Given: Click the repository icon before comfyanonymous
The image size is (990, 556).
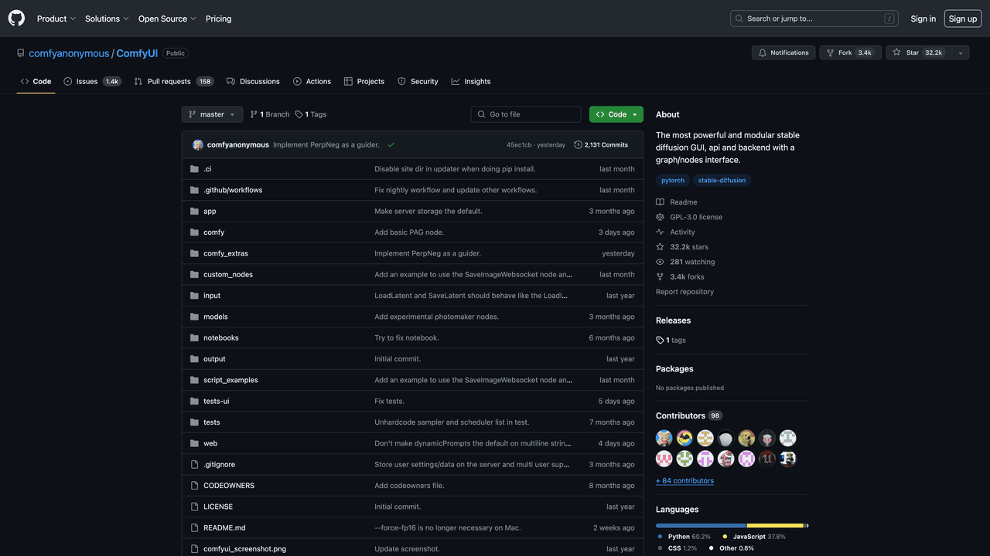Looking at the screenshot, I should coord(21,53).
